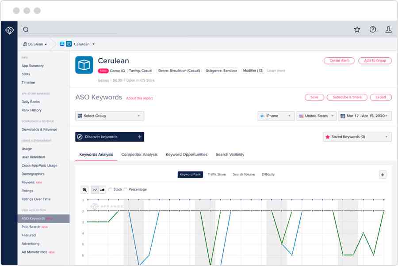Open the About this report link
This screenshot has height=266, width=398.
coord(139,98)
